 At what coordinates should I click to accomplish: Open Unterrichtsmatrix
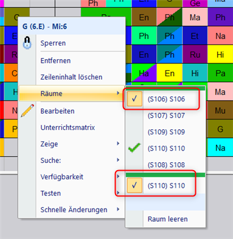[68, 127]
